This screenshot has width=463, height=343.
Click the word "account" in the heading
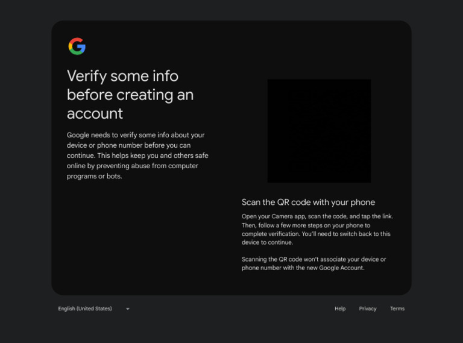click(95, 113)
